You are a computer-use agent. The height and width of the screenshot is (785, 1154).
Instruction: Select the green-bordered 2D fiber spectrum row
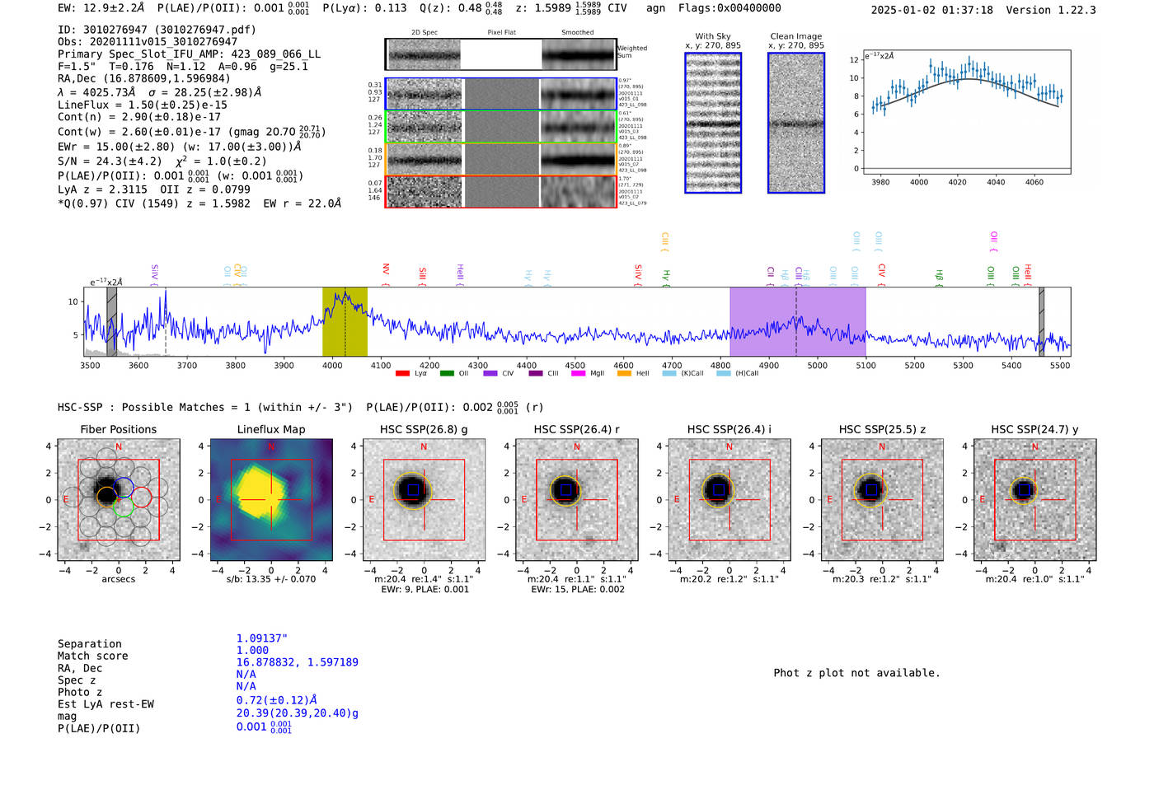coord(501,127)
